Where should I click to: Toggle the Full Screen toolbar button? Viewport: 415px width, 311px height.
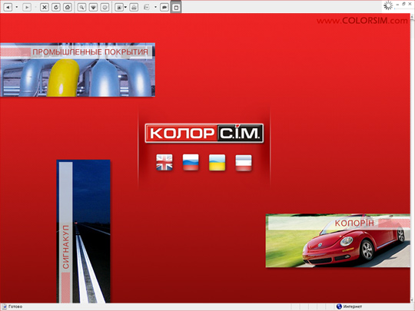click(x=176, y=7)
